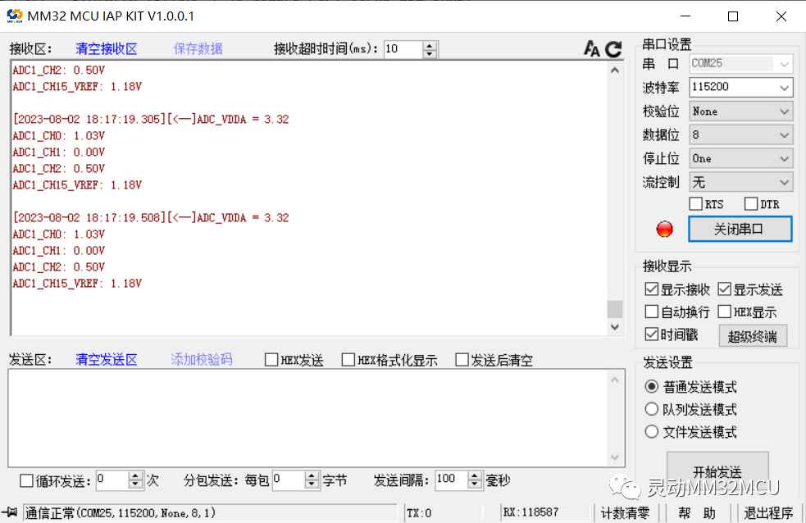Click the 每包 bytes stepper

coord(312,480)
